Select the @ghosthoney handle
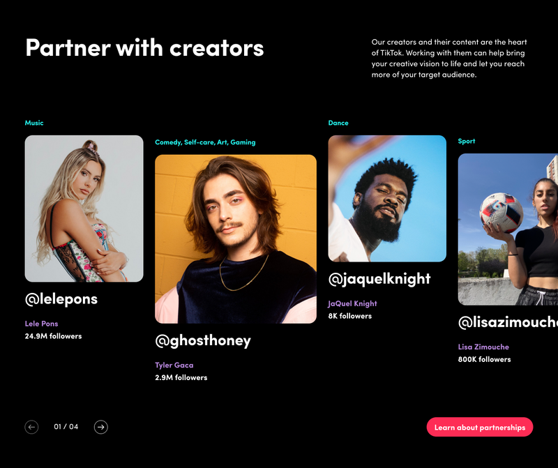 203,341
